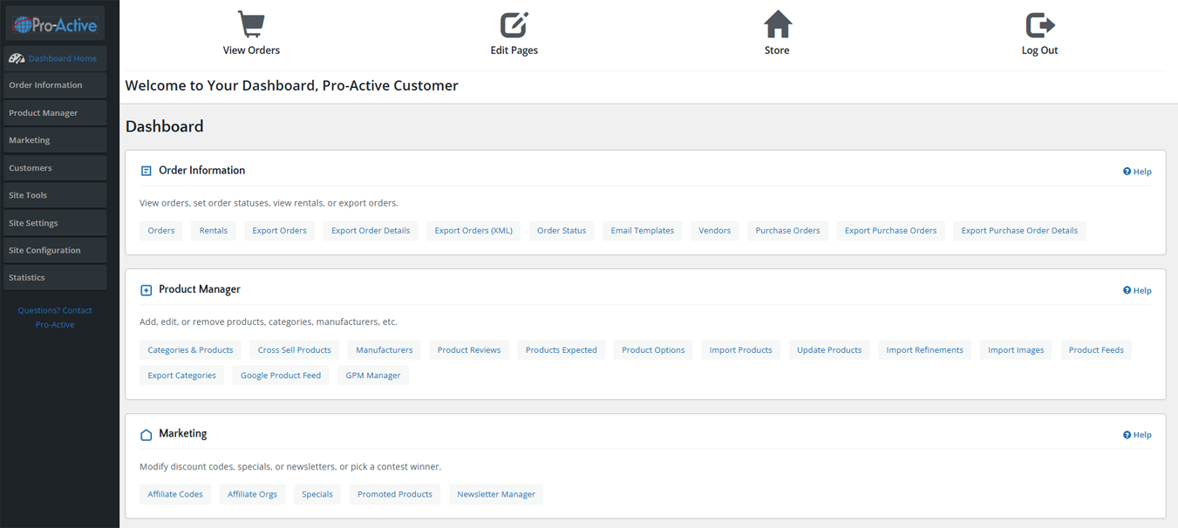Go to Store via house icon

pos(777,24)
